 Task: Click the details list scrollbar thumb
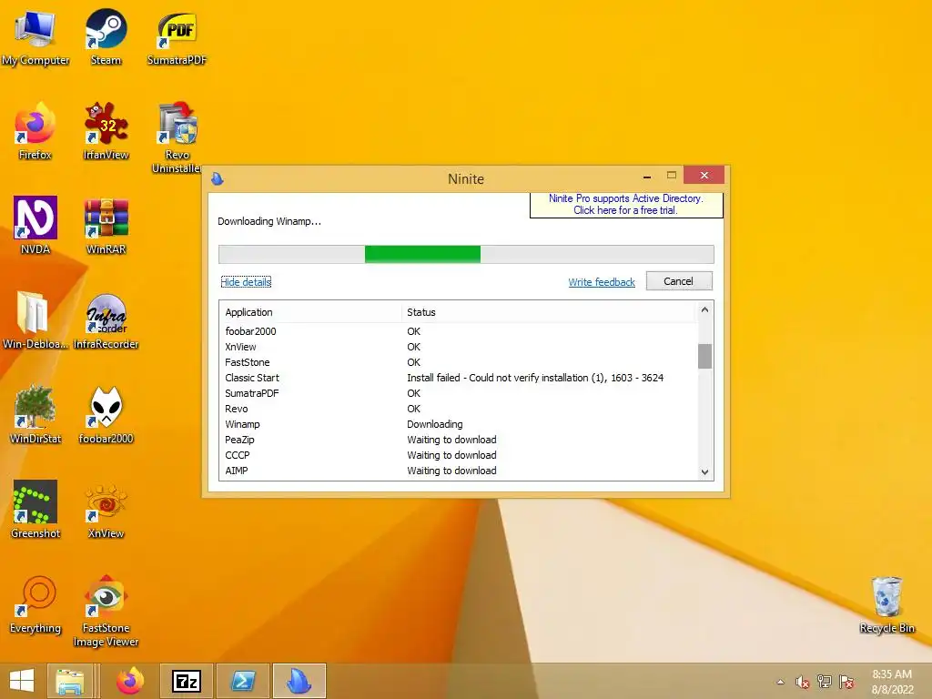pos(704,356)
